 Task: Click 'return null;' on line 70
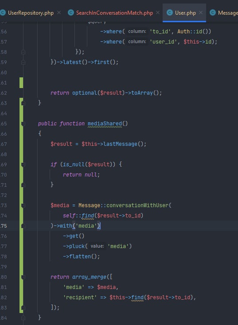[81, 175]
